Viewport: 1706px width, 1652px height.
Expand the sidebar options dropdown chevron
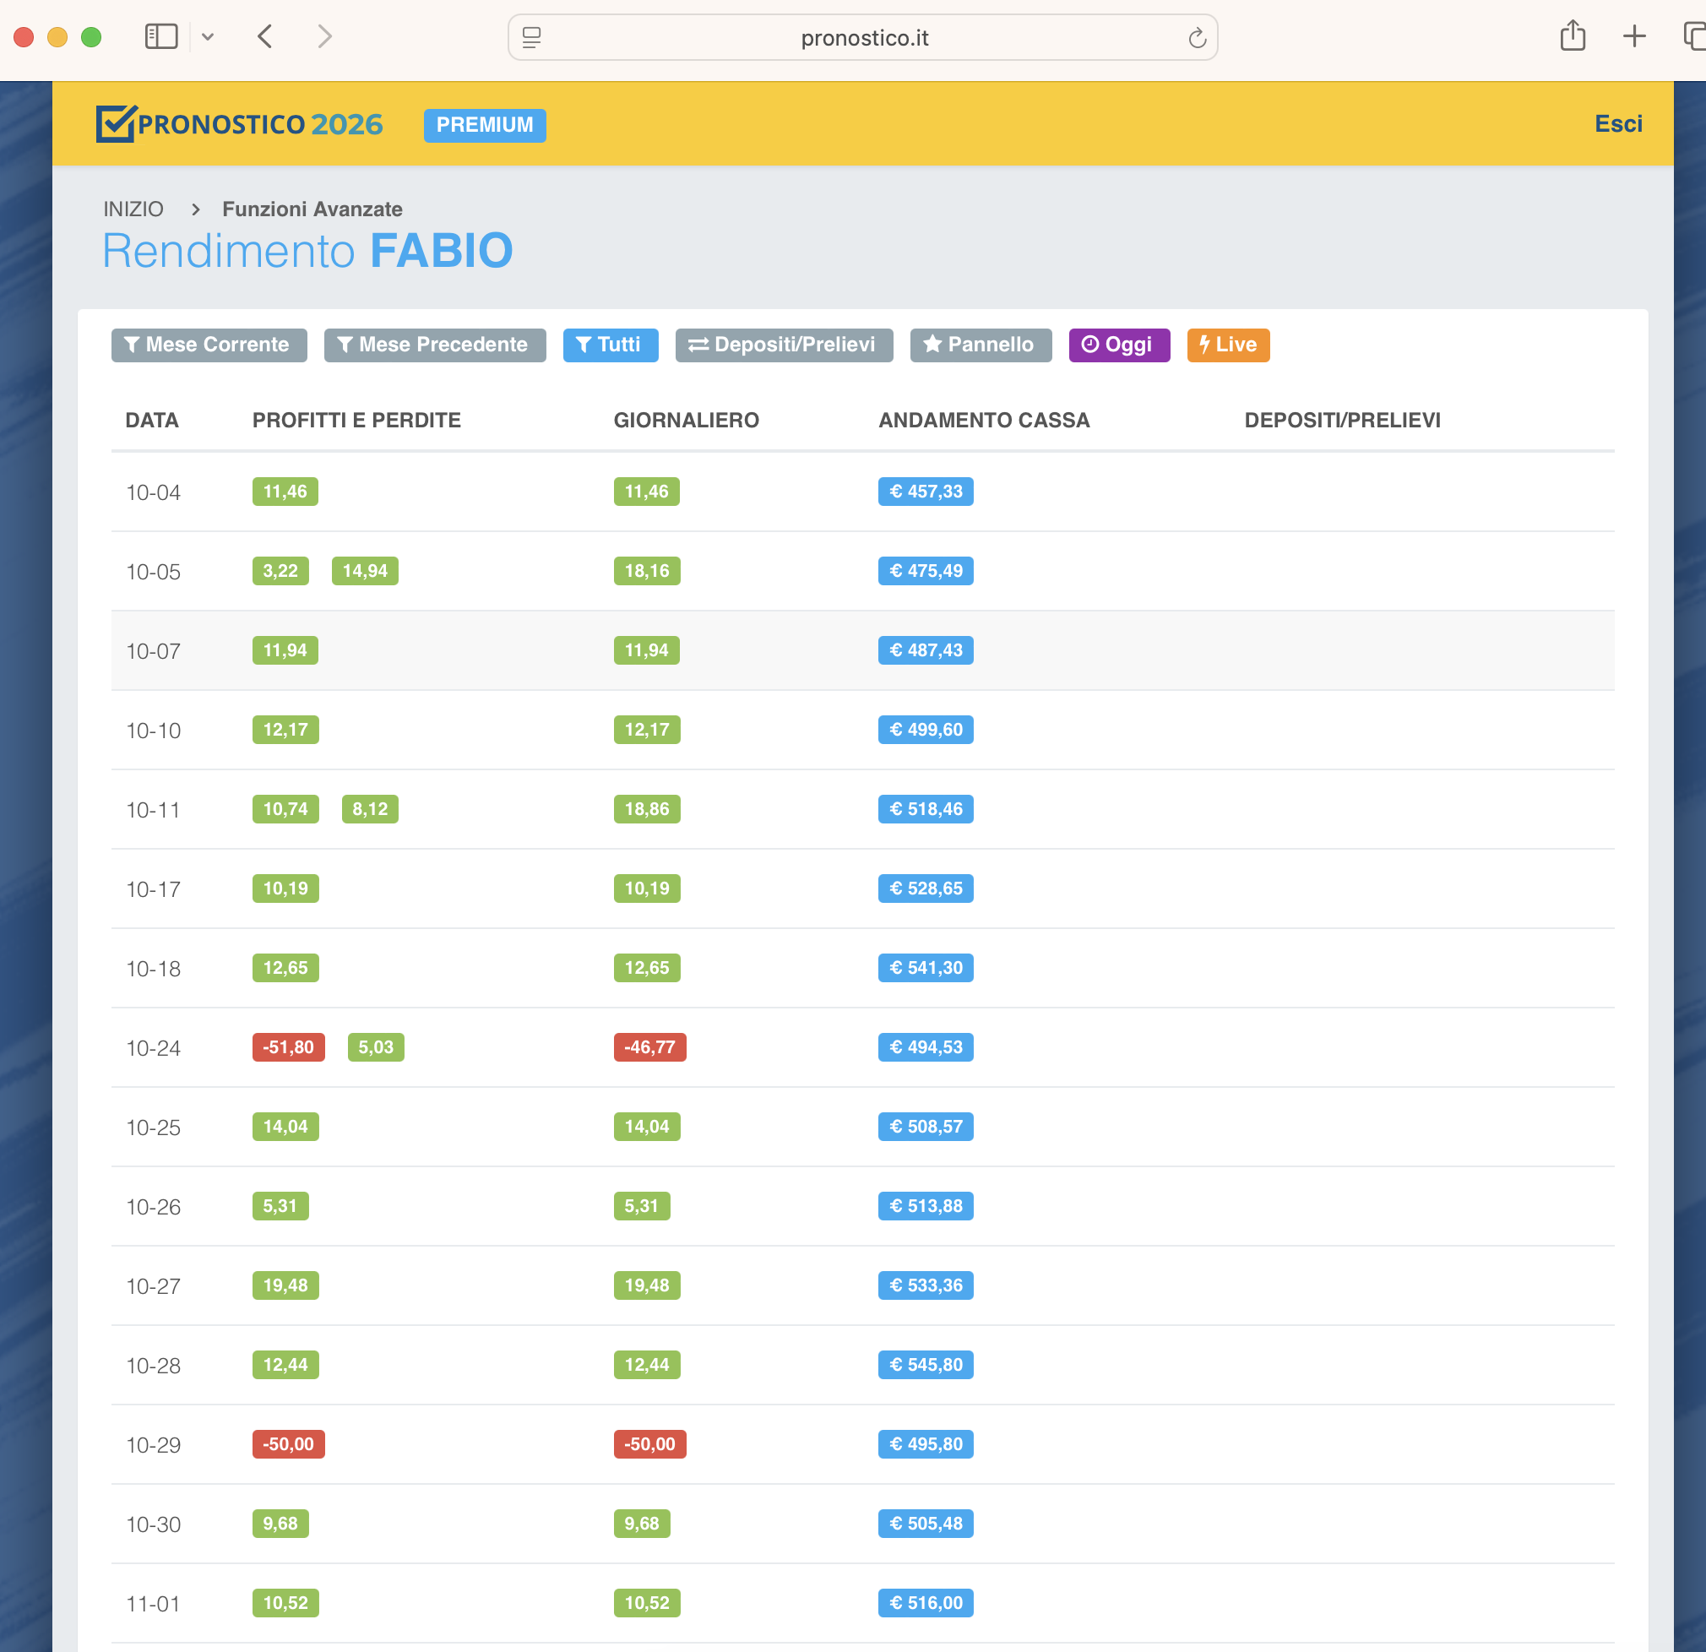click(207, 36)
